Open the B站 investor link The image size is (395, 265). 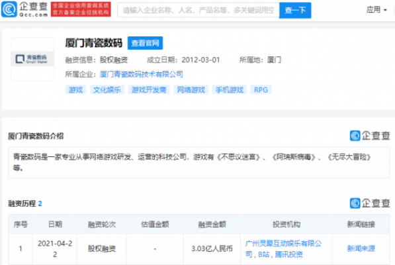click(x=264, y=254)
